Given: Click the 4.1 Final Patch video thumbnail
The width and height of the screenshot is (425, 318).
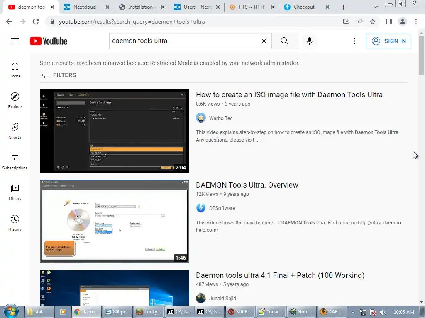Looking at the screenshot, I should (115, 288).
